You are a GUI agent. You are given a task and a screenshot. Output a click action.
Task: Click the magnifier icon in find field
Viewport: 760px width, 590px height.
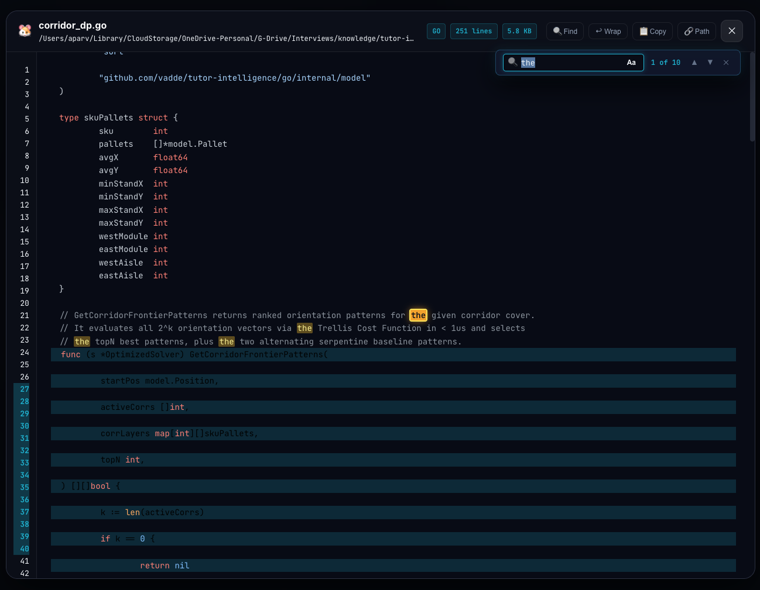(513, 62)
